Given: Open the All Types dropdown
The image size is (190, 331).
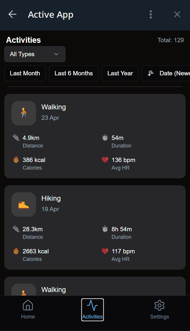Looking at the screenshot, I should 35,54.
